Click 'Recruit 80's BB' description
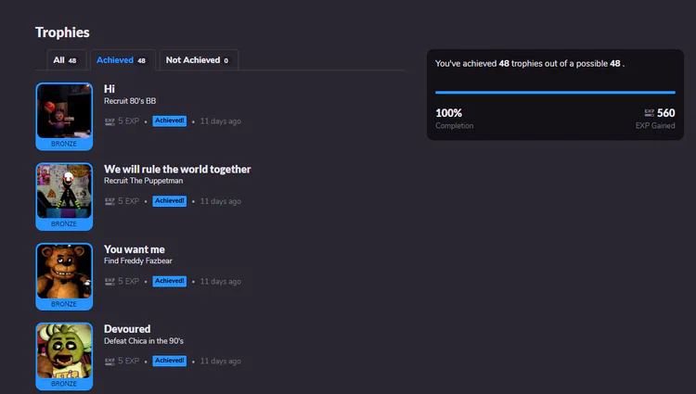The width and height of the screenshot is (696, 394). (130, 101)
